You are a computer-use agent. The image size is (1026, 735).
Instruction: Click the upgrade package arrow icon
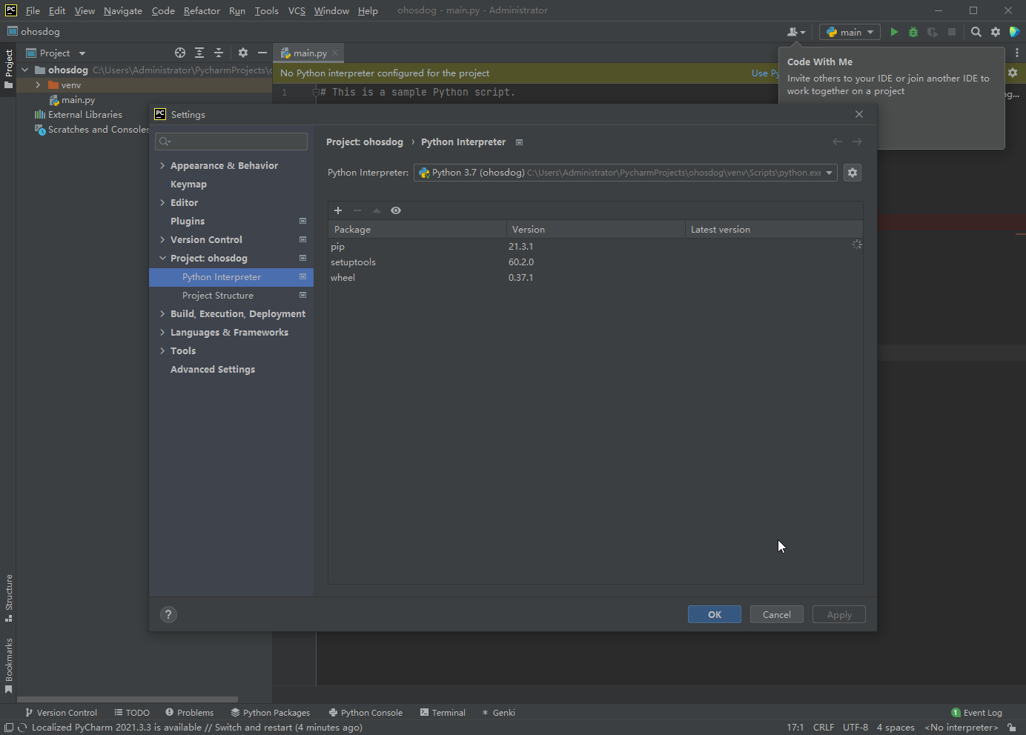click(377, 210)
